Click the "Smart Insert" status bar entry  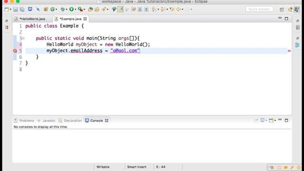click(137, 167)
